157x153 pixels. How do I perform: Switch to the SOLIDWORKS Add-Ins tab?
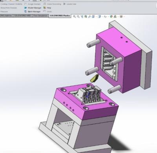tap(6, 16)
